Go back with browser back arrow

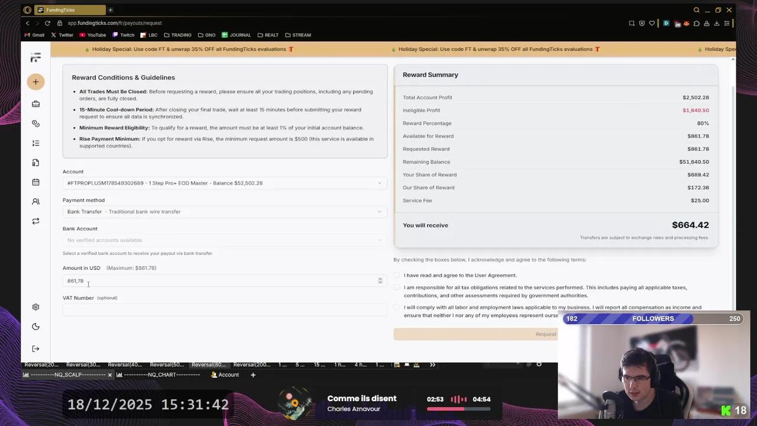click(x=27, y=23)
